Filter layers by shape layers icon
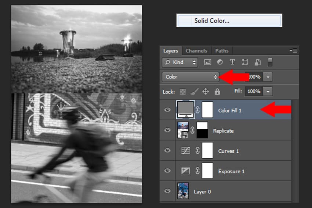 tap(245, 62)
